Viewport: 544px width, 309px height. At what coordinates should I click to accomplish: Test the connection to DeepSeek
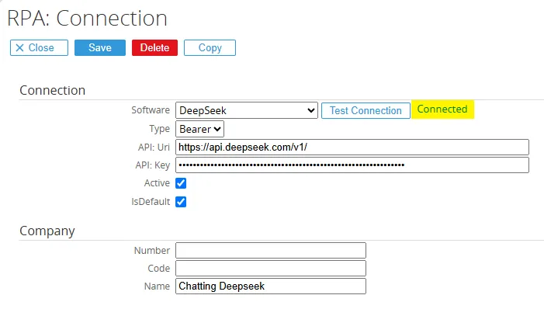coord(366,110)
